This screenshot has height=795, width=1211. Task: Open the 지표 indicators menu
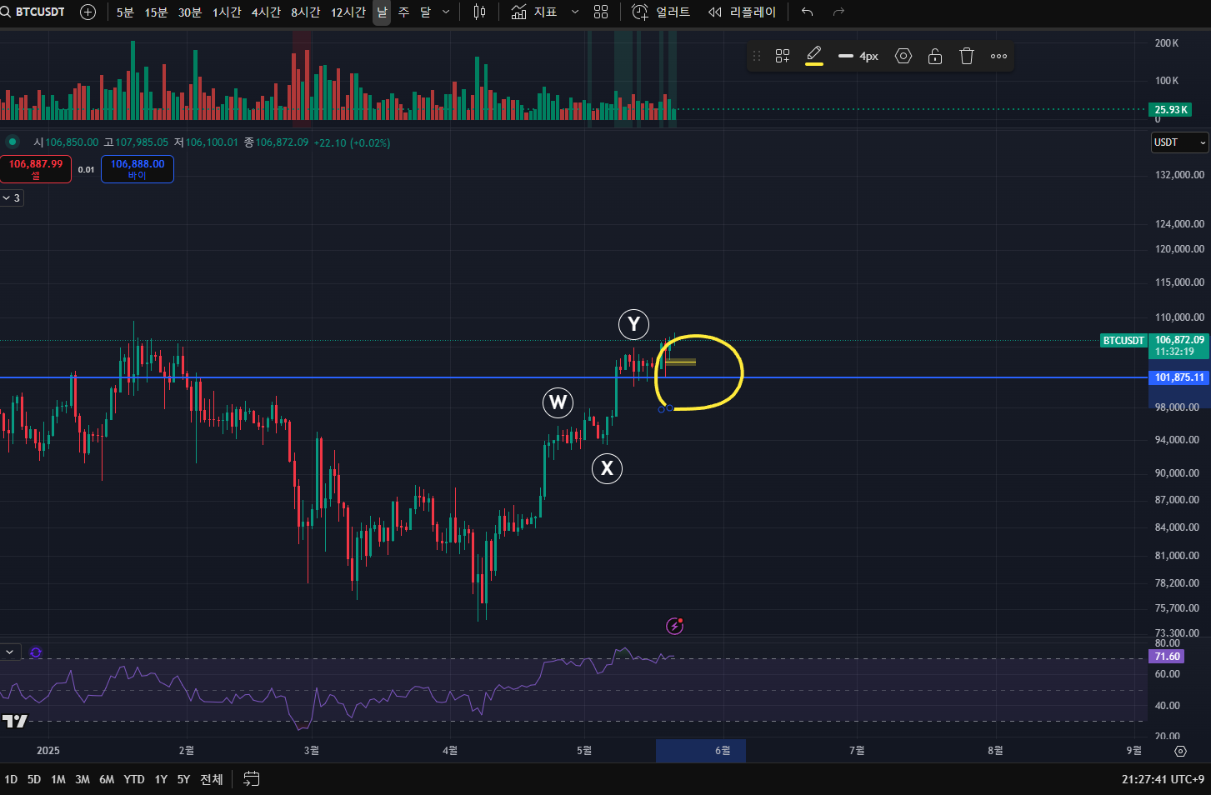534,12
